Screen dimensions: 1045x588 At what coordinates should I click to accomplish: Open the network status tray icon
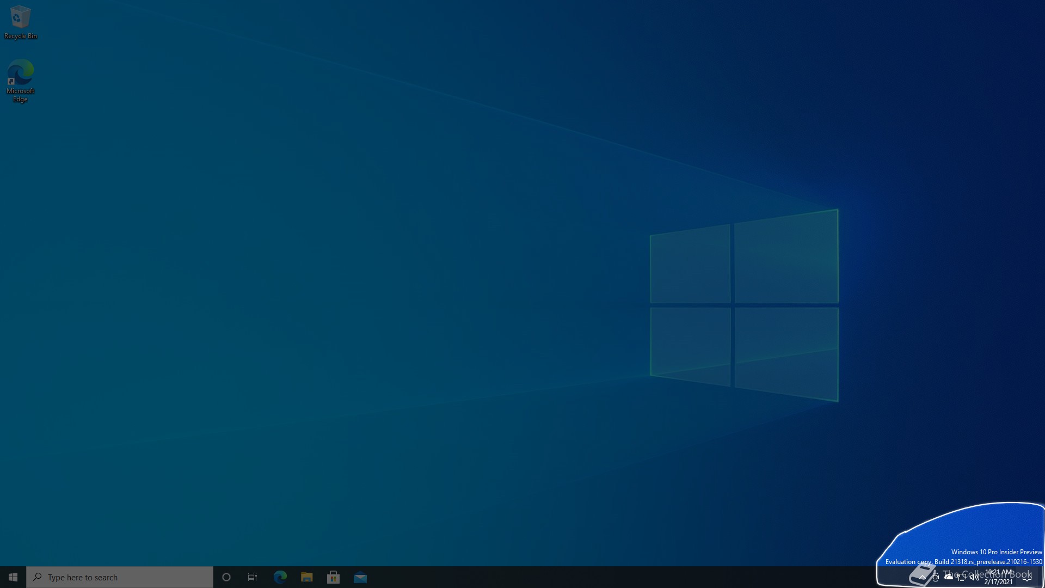962,578
